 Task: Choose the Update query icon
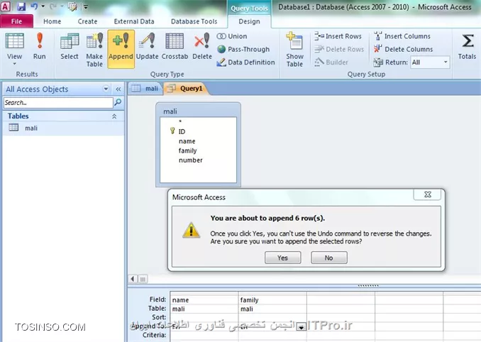click(147, 47)
